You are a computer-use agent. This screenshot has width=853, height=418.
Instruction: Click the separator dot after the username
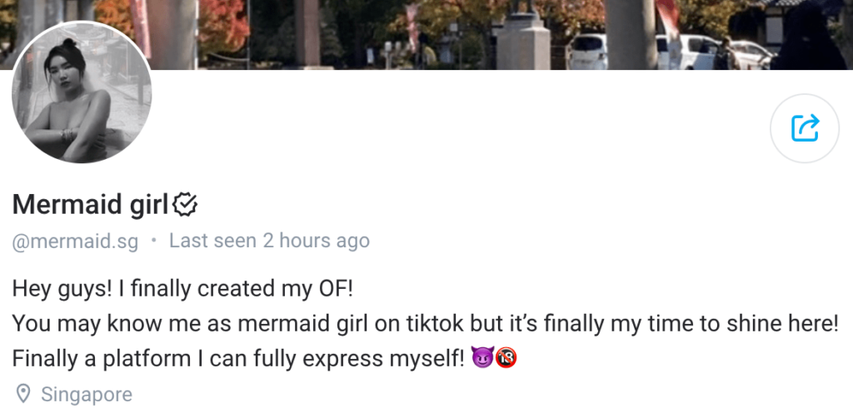coord(153,241)
